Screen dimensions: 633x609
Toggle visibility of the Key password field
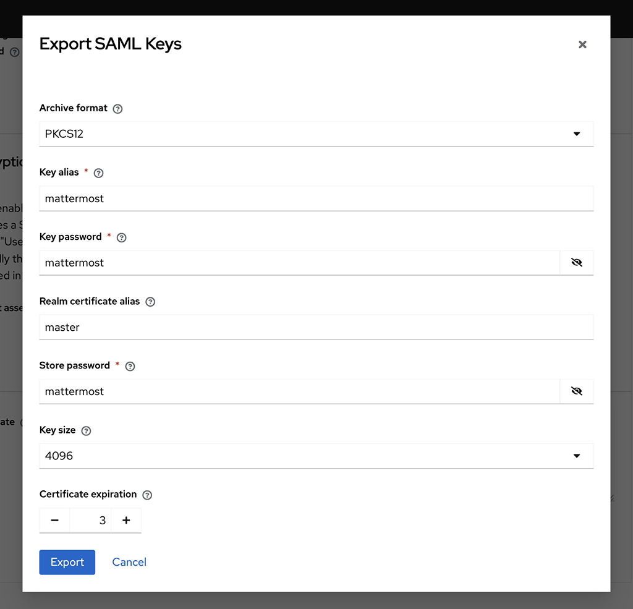pyautogui.click(x=576, y=262)
